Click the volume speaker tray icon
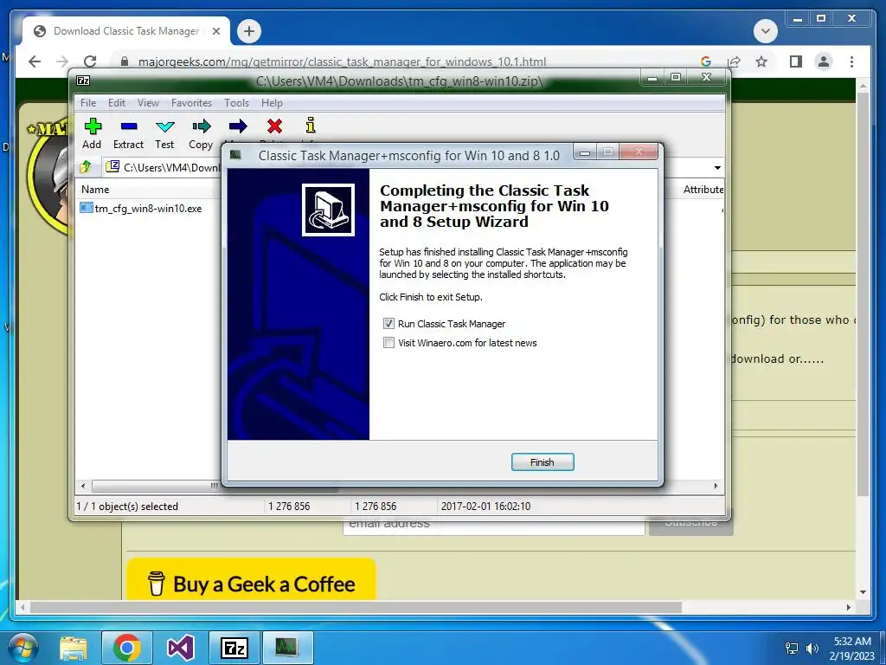 (812, 649)
